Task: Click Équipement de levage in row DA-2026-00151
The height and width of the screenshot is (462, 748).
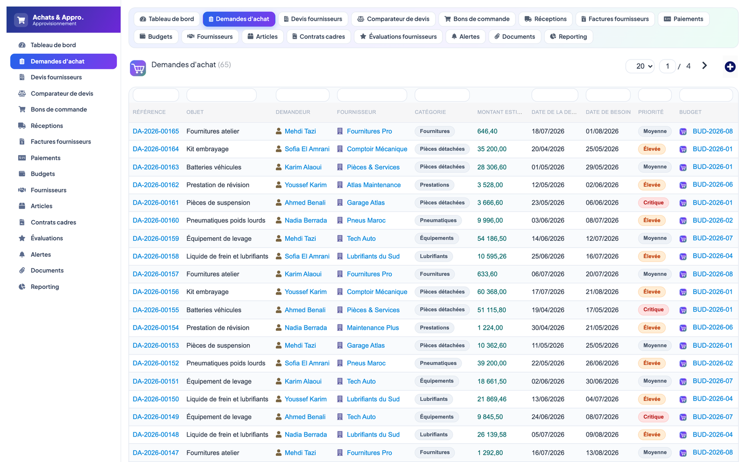Action: (219, 381)
